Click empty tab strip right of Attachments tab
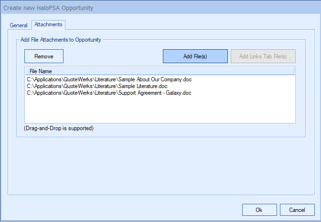The height and width of the screenshot is (222, 321). tap(191, 25)
